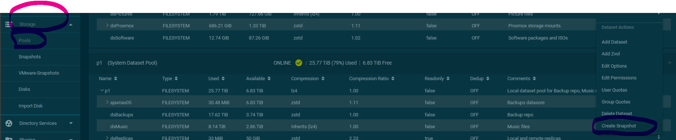
Task: Collapse the p1 root dataset tree
Action: [x=102, y=91]
